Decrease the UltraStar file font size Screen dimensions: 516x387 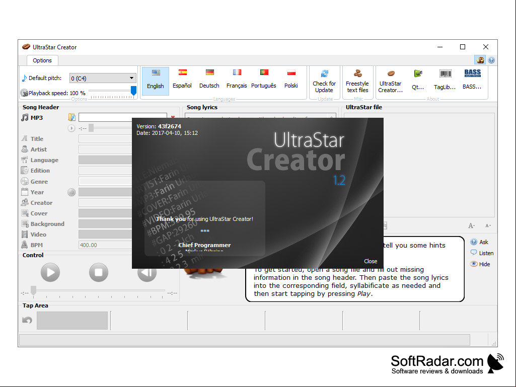tap(488, 226)
